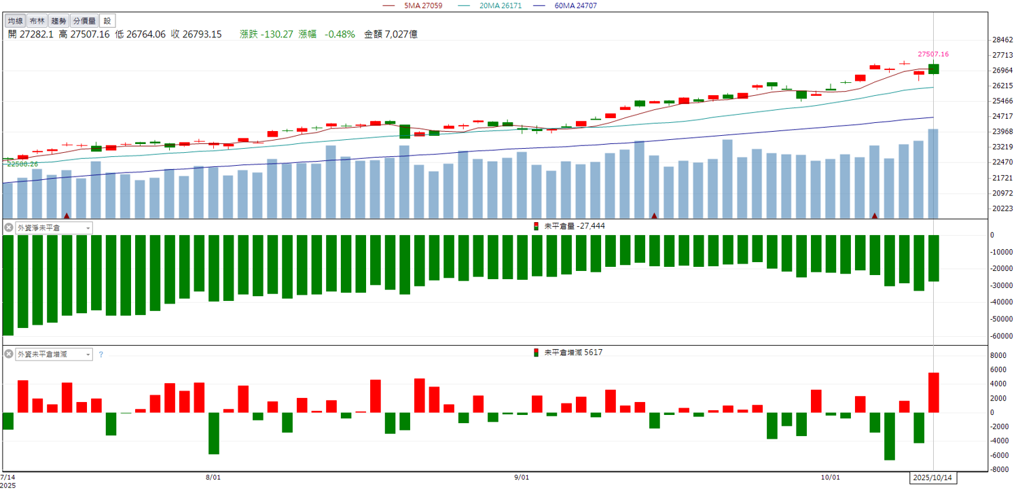Click the 未平倉增減 legend icon
Image resolution: width=1016 pixels, height=489 pixels.
[537, 352]
